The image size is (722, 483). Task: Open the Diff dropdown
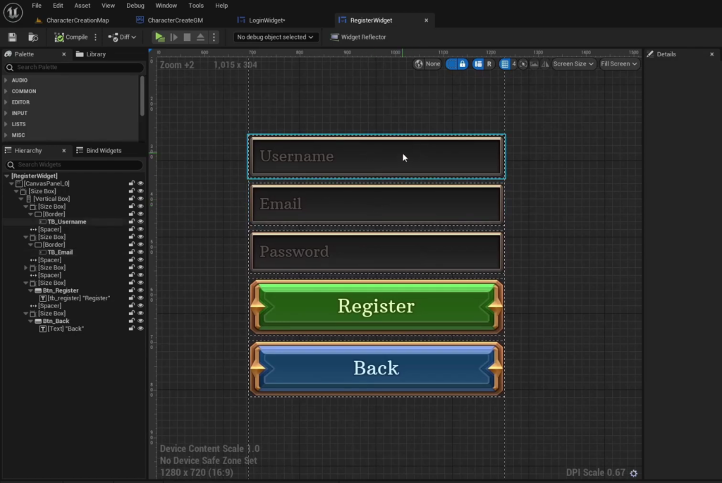coord(122,37)
